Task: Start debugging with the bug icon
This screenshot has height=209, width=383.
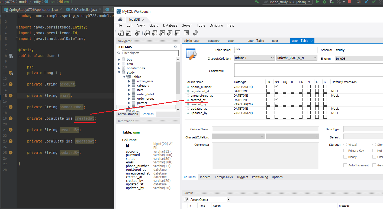Action: tap(324, 2)
